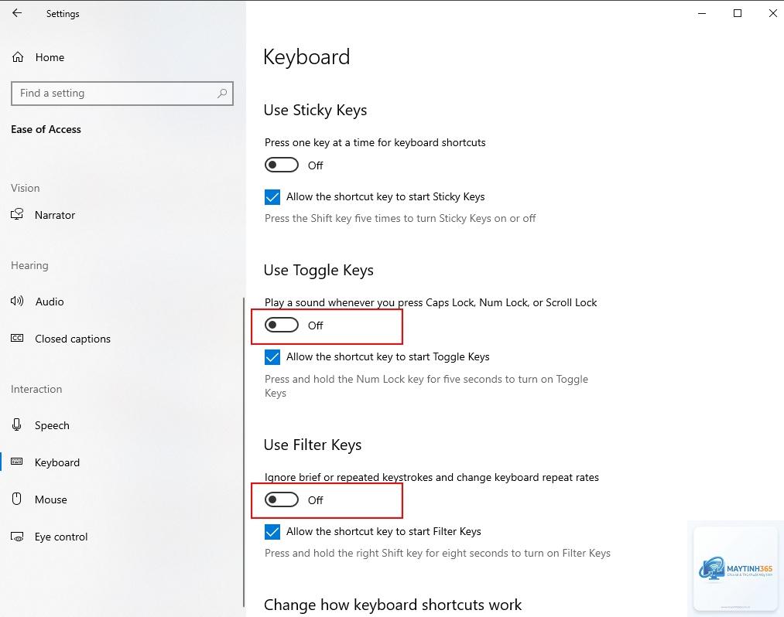Click the Use Sticky Keys heading

315,110
